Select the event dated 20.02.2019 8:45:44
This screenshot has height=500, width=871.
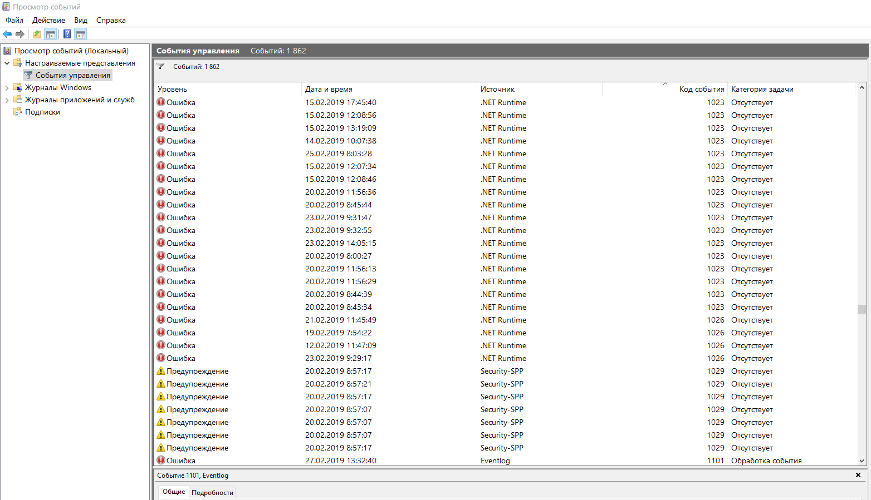coord(505,205)
